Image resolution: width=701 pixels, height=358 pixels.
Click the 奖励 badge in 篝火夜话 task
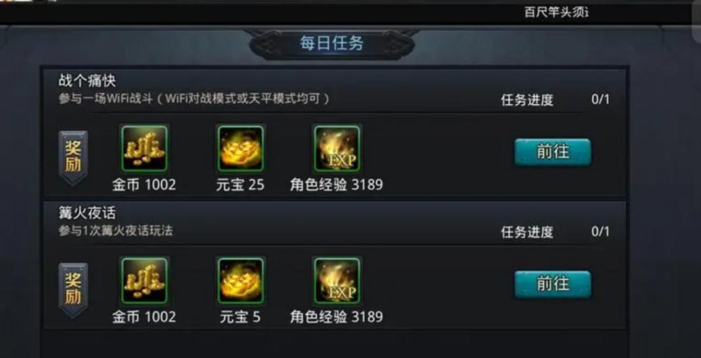coord(73,290)
